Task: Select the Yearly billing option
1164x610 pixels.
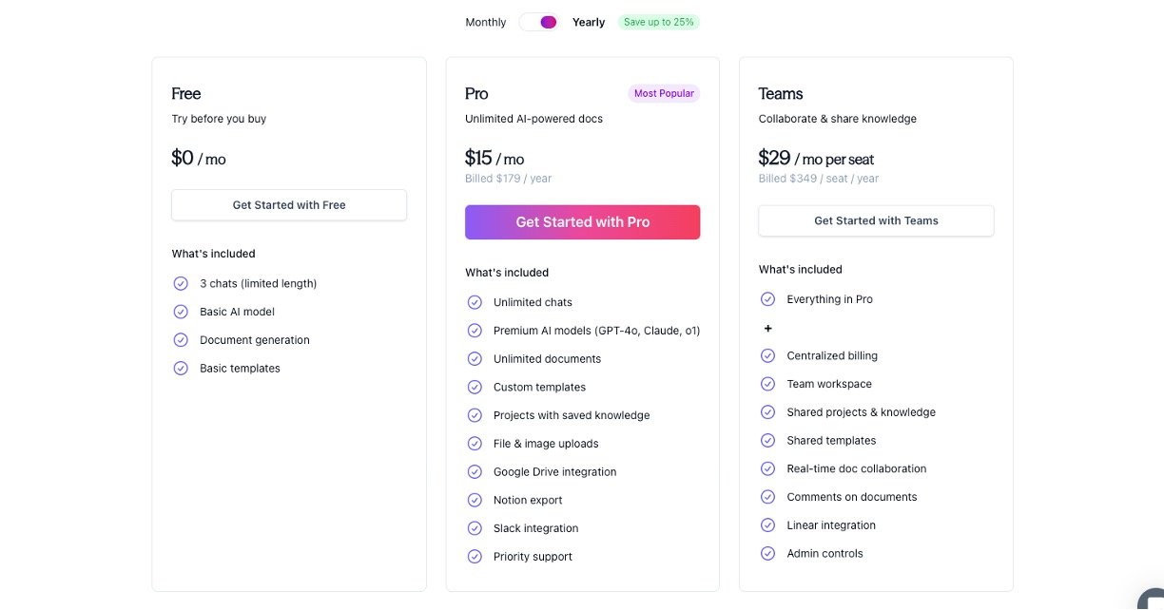Action: click(589, 22)
